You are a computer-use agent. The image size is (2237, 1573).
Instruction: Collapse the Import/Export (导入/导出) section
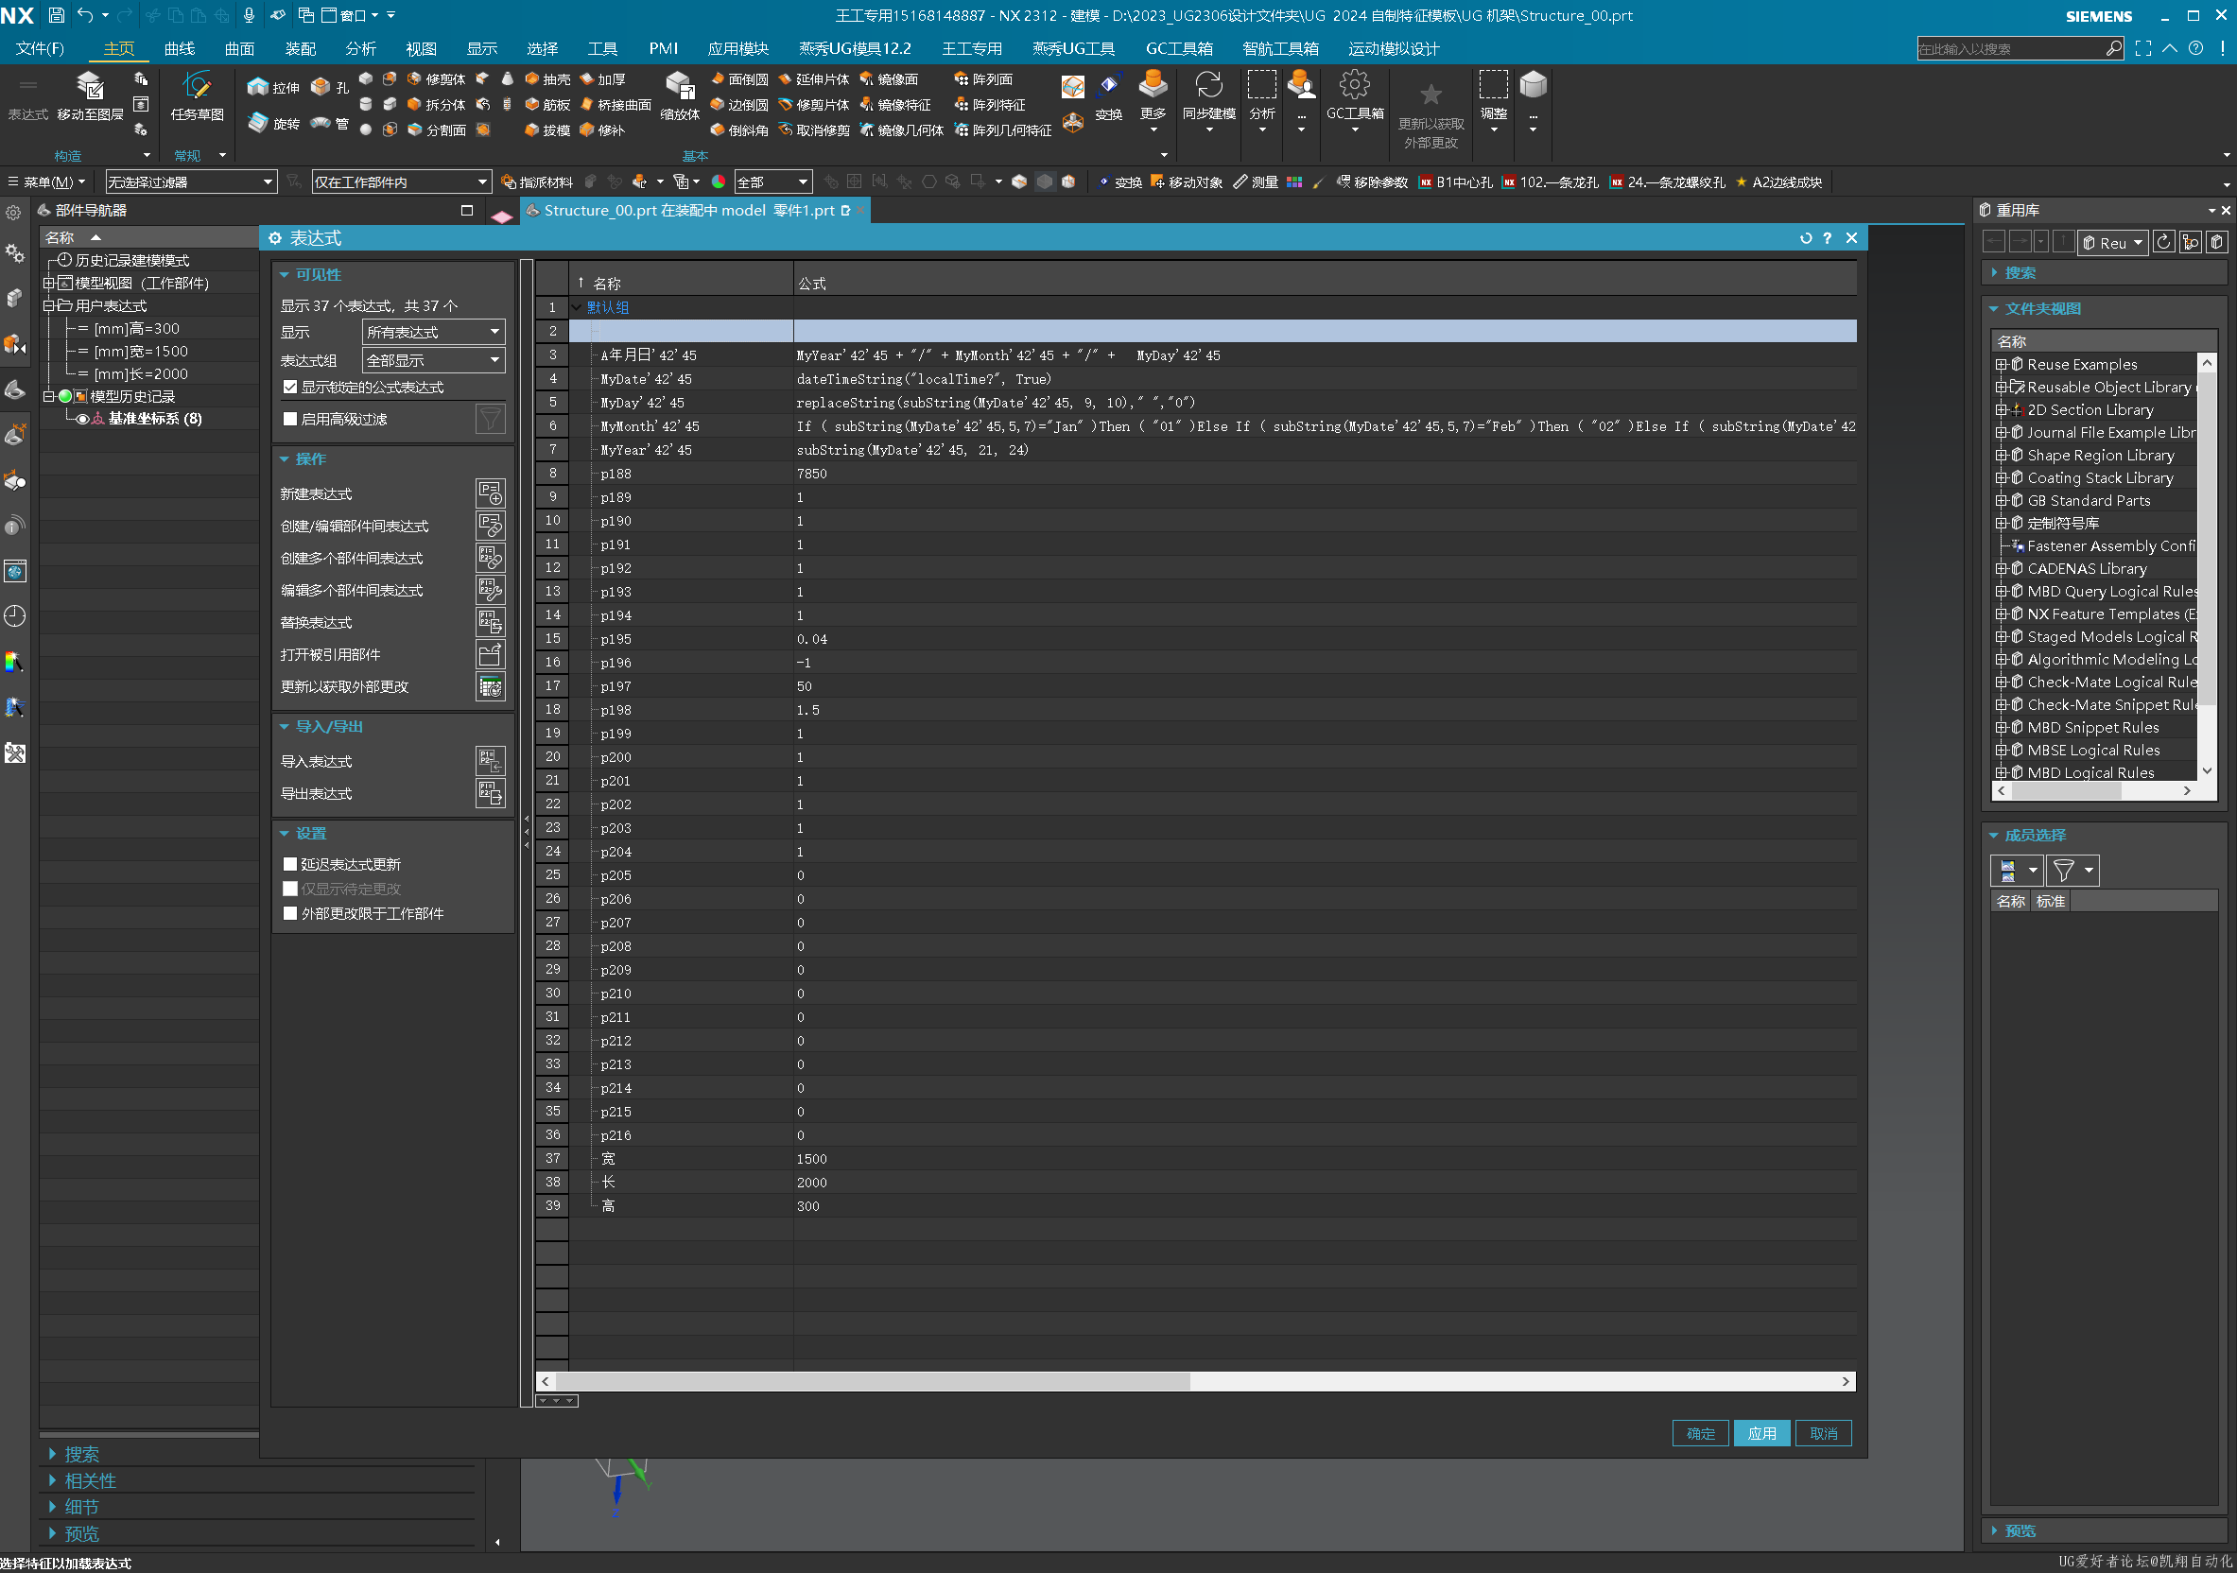[x=285, y=727]
